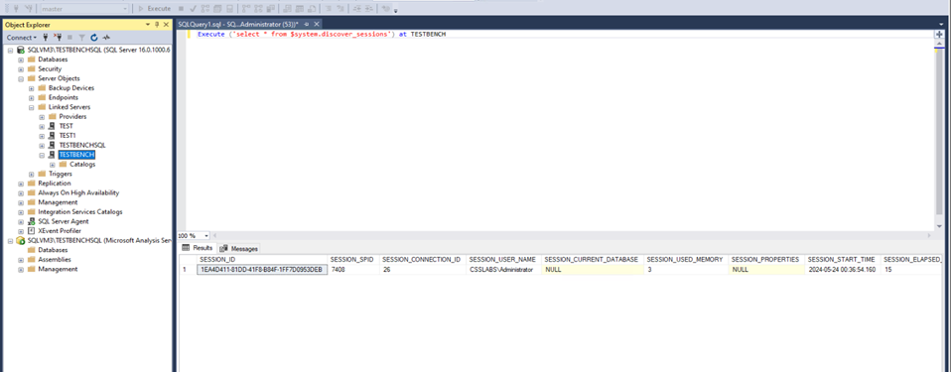
Task: Click the Catalogs folder icon
Action: click(x=64, y=165)
